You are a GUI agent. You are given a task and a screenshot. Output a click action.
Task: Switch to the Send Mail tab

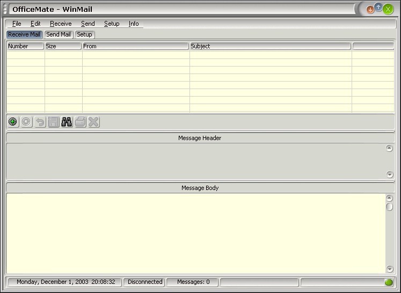point(59,34)
